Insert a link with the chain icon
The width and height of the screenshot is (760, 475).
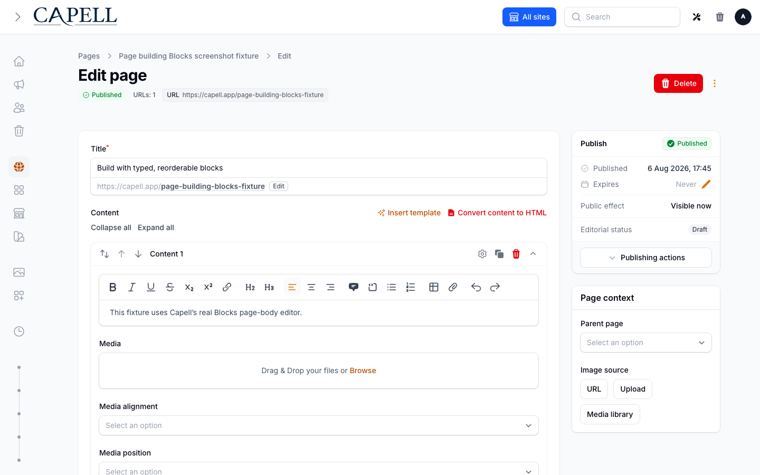pos(227,287)
